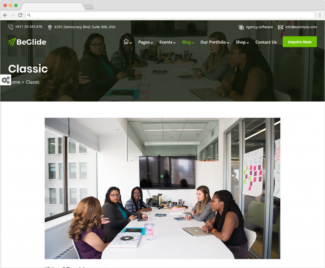The height and width of the screenshot is (268, 325).
Task: Click the Inquire Now button
Action: pos(300,42)
